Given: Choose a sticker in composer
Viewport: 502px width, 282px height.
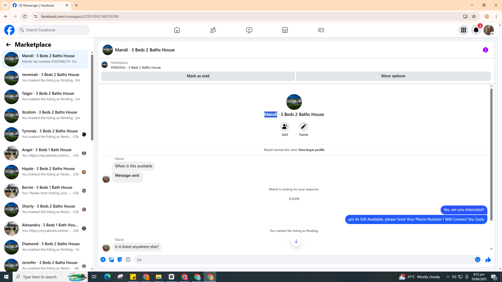Looking at the screenshot, I should [x=120, y=260].
